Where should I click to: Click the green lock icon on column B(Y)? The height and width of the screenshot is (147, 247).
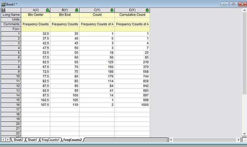click(77, 10)
